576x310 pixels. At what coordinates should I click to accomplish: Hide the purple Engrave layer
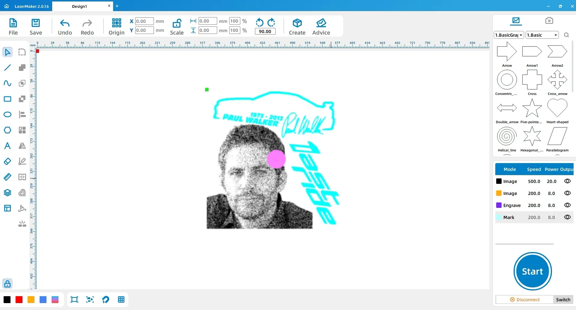tap(567, 205)
